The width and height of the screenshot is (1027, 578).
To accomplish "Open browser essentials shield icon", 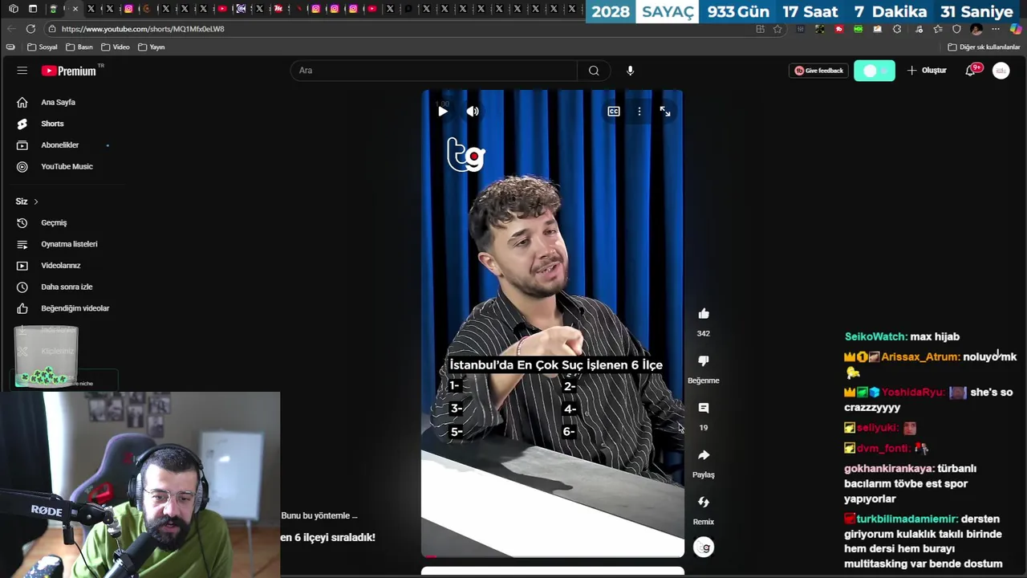I will point(956,29).
